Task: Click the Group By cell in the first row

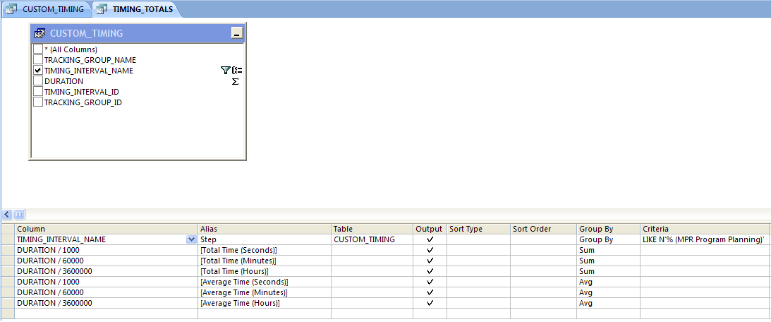Action: (x=608, y=239)
